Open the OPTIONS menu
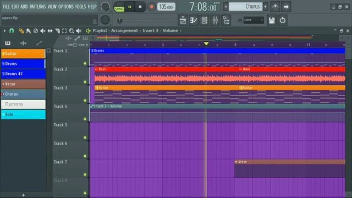This screenshot has width=352, height=198. pos(66,7)
